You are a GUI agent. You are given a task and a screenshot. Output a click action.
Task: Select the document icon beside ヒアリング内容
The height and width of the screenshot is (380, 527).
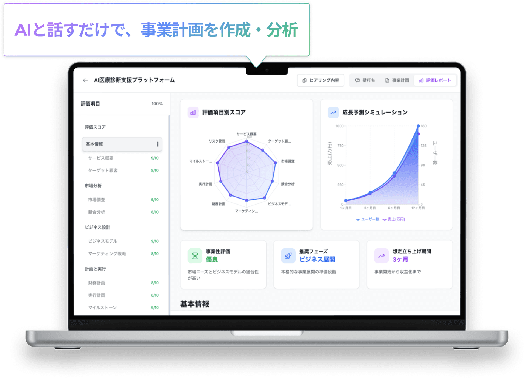tap(304, 80)
